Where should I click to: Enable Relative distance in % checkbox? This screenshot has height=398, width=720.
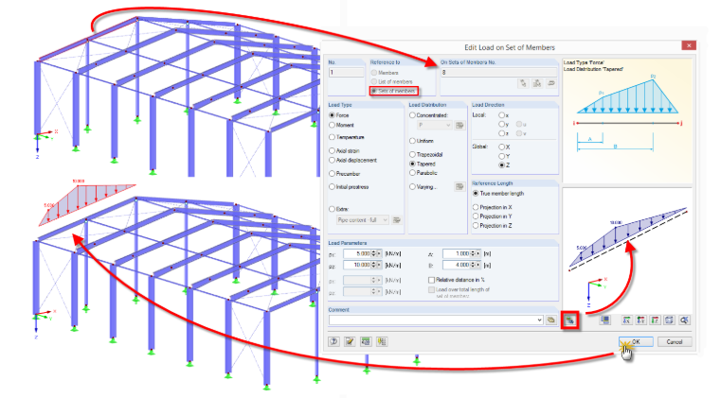(x=431, y=280)
